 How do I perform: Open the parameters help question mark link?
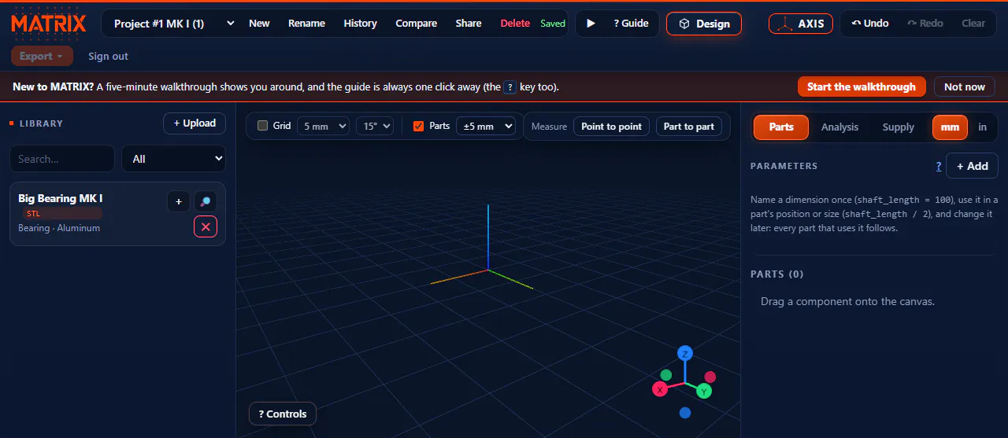[939, 166]
